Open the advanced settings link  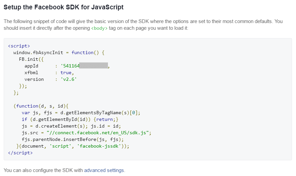104,170
